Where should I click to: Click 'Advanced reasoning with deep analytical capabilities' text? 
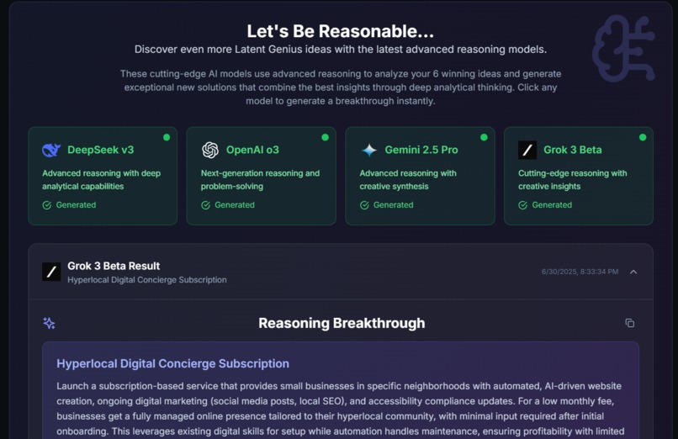click(x=101, y=180)
